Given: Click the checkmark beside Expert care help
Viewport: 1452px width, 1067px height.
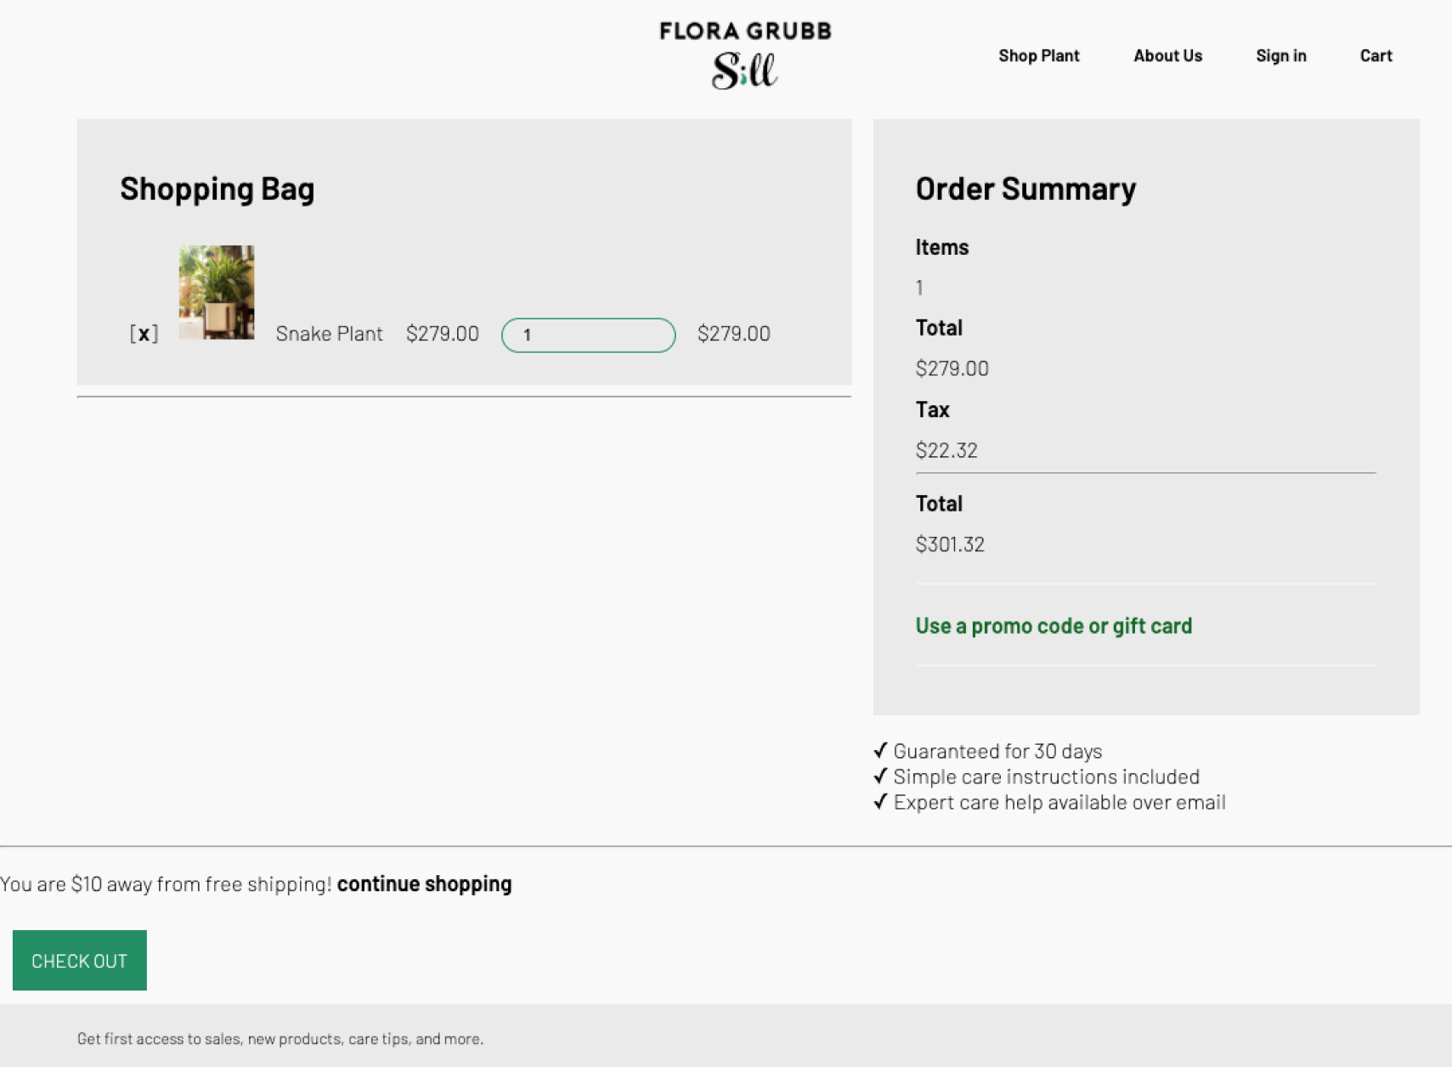Looking at the screenshot, I should tap(880, 802).
